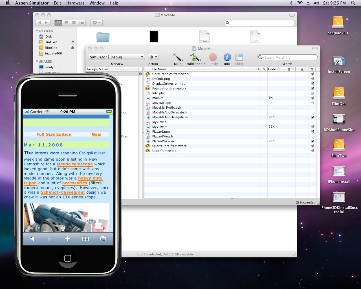Screen dimensions: 361x289
Task: Collapse the SHARED section in the Finder sidebar
Action: [x=37, y=62]
